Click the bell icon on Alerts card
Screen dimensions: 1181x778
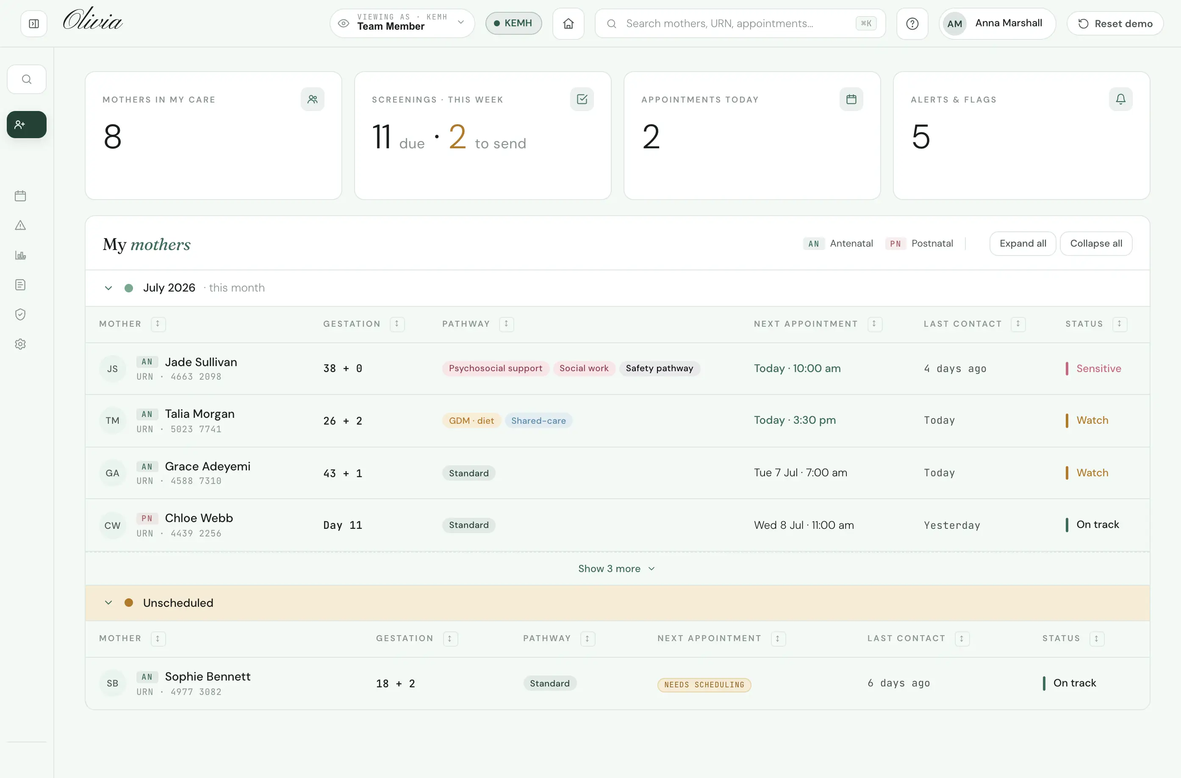pyautogui.click(x=1121, y=99)
